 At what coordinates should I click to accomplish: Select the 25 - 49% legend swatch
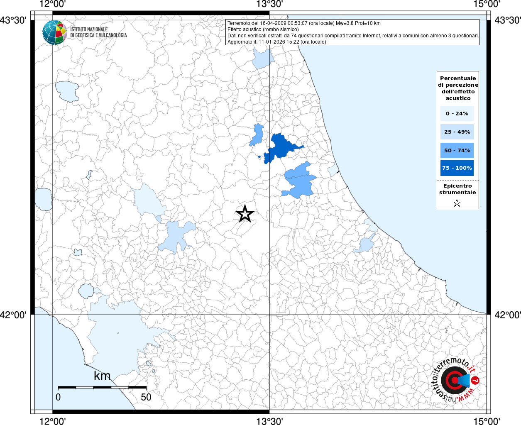pyautogui.click(x=457, y=132)
